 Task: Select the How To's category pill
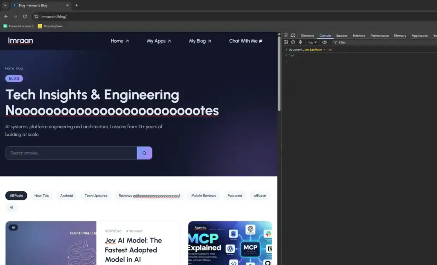(41, 196)
